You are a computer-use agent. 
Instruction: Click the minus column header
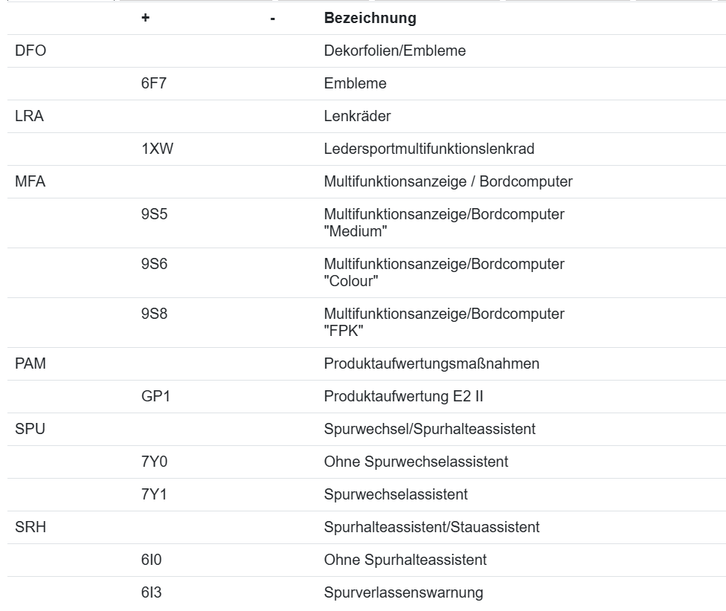(273, 19)
